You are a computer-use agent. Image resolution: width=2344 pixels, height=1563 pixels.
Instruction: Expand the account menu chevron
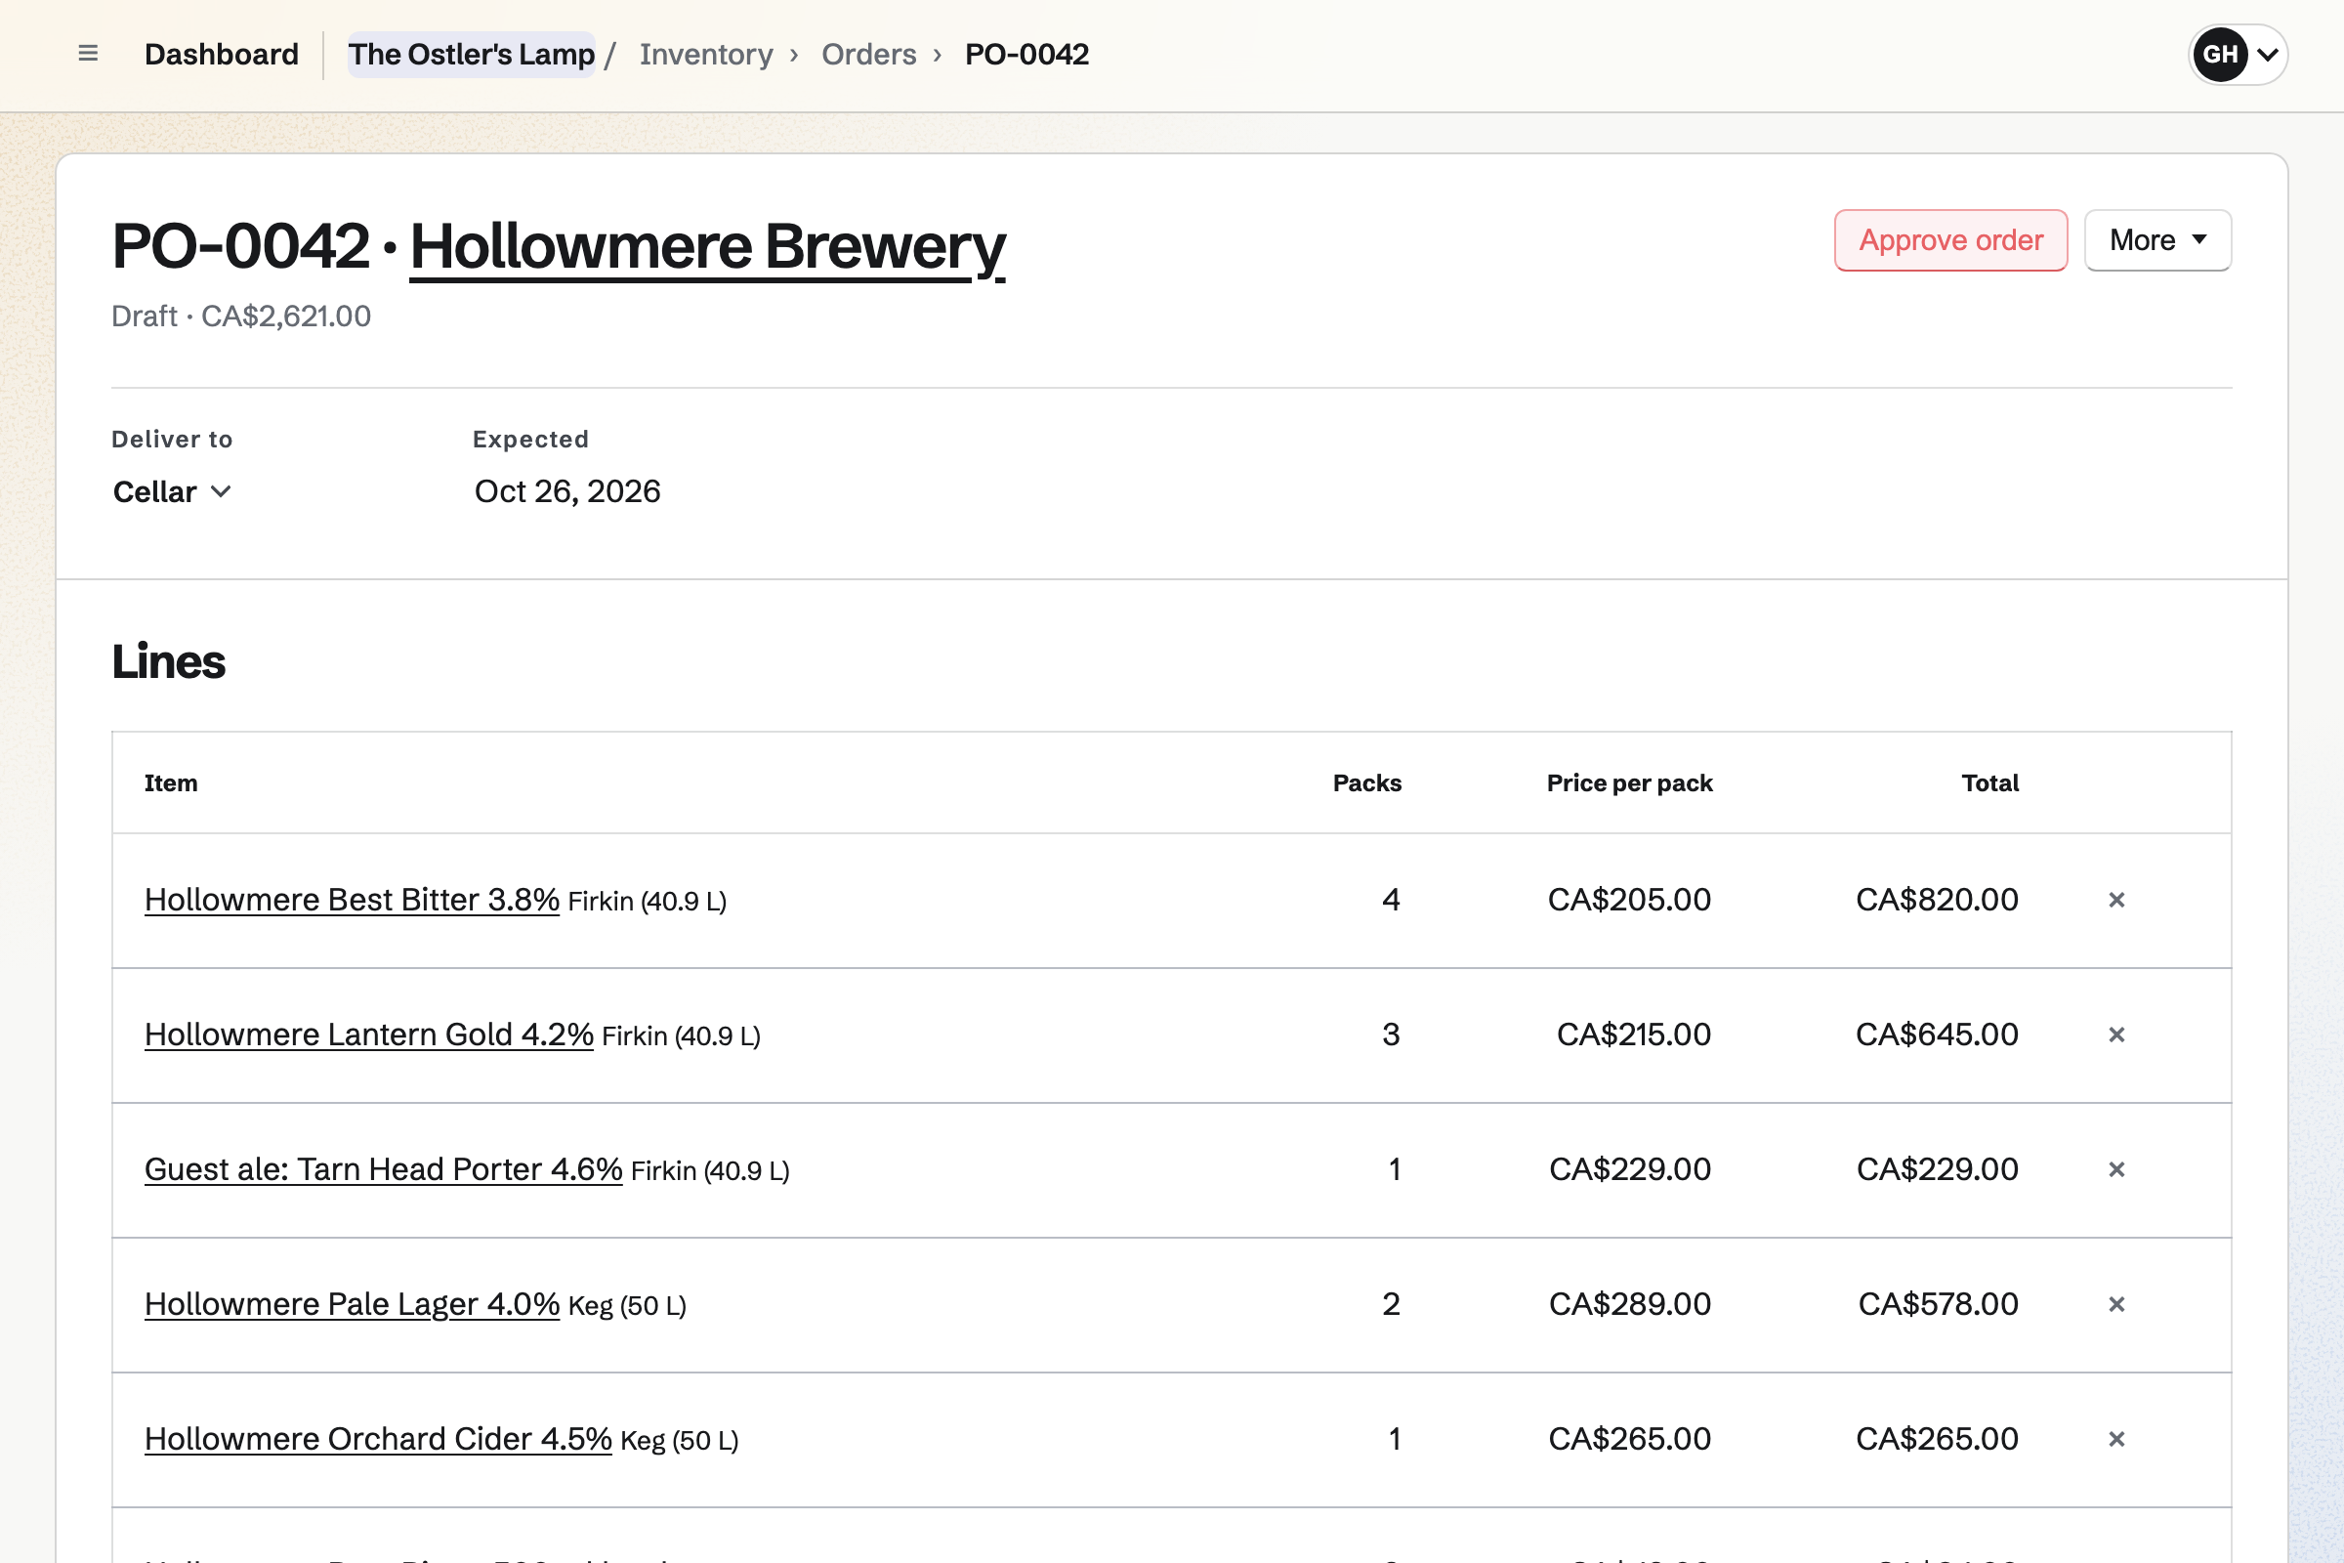tap(2267, 55)
